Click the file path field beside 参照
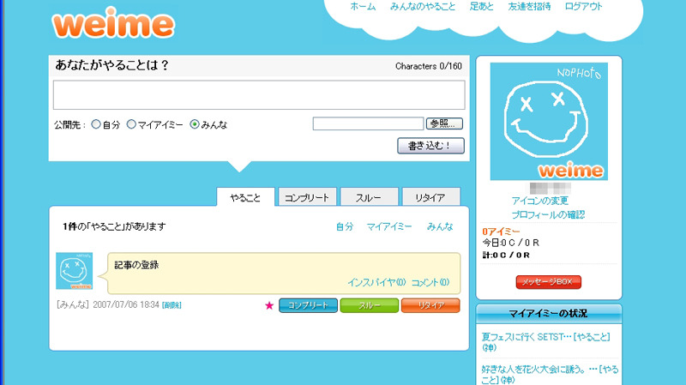This screenshot has height=385, width=686. click(x=369, y=123)
